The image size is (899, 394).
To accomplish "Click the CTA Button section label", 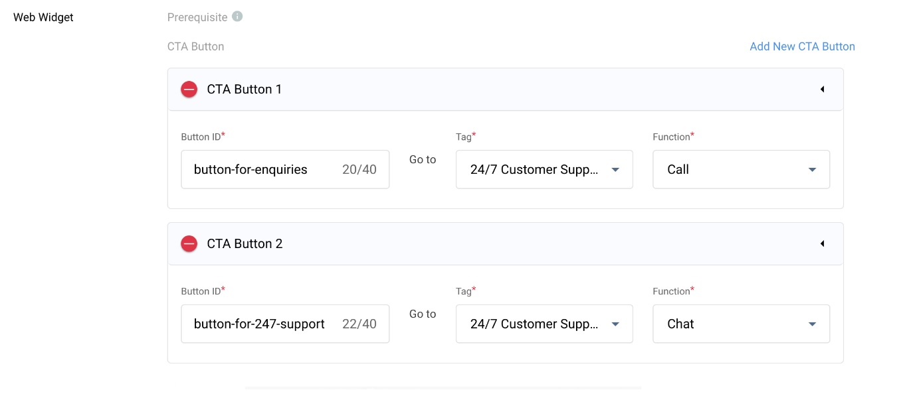I will [195, 46].
